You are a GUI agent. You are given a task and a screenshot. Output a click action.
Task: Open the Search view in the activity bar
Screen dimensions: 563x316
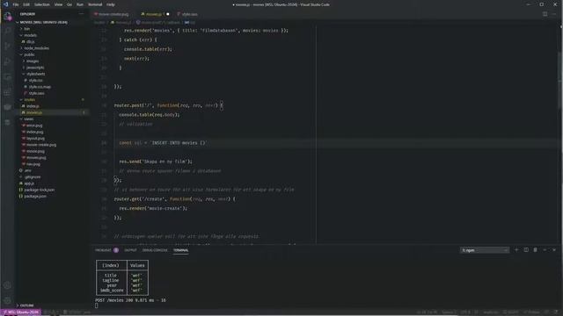point(7,31)
